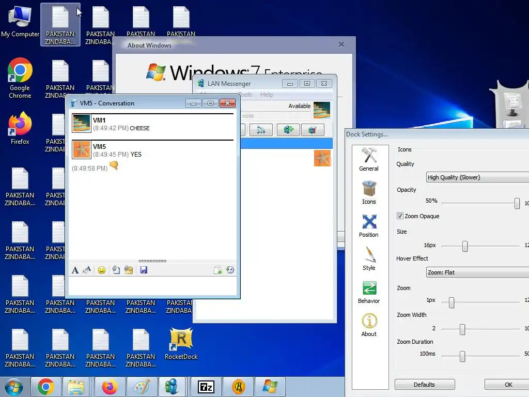Click the send folder icon in conversation
This screenshot has width=529, height=397.
pyautogui.click(x=129, y=270)
